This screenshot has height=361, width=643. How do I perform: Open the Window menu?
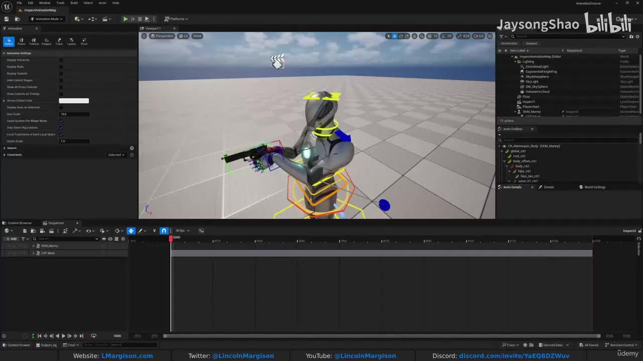[x=45, y=3]
